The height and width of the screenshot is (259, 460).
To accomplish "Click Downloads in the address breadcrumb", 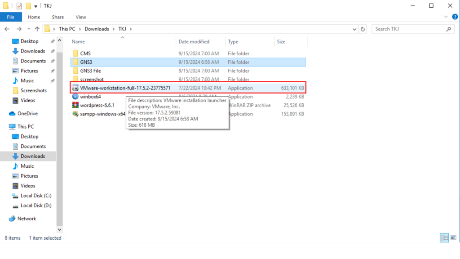I will pos(97,29).
